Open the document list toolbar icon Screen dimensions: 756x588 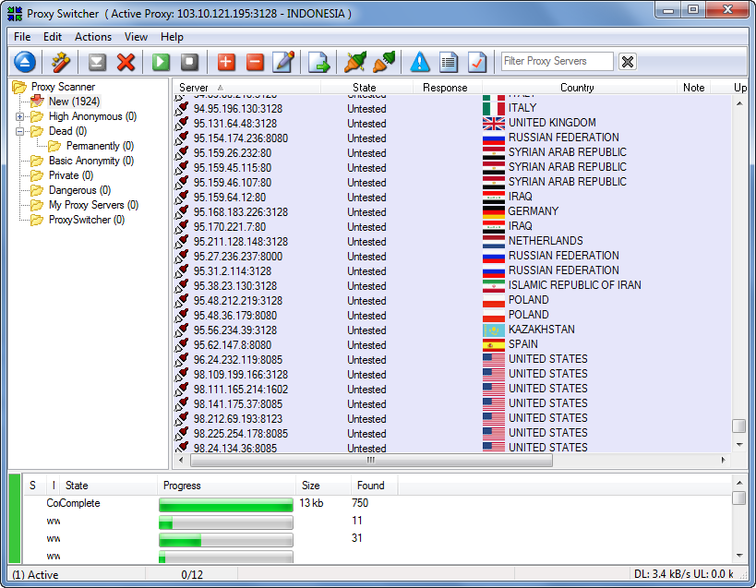449,62
